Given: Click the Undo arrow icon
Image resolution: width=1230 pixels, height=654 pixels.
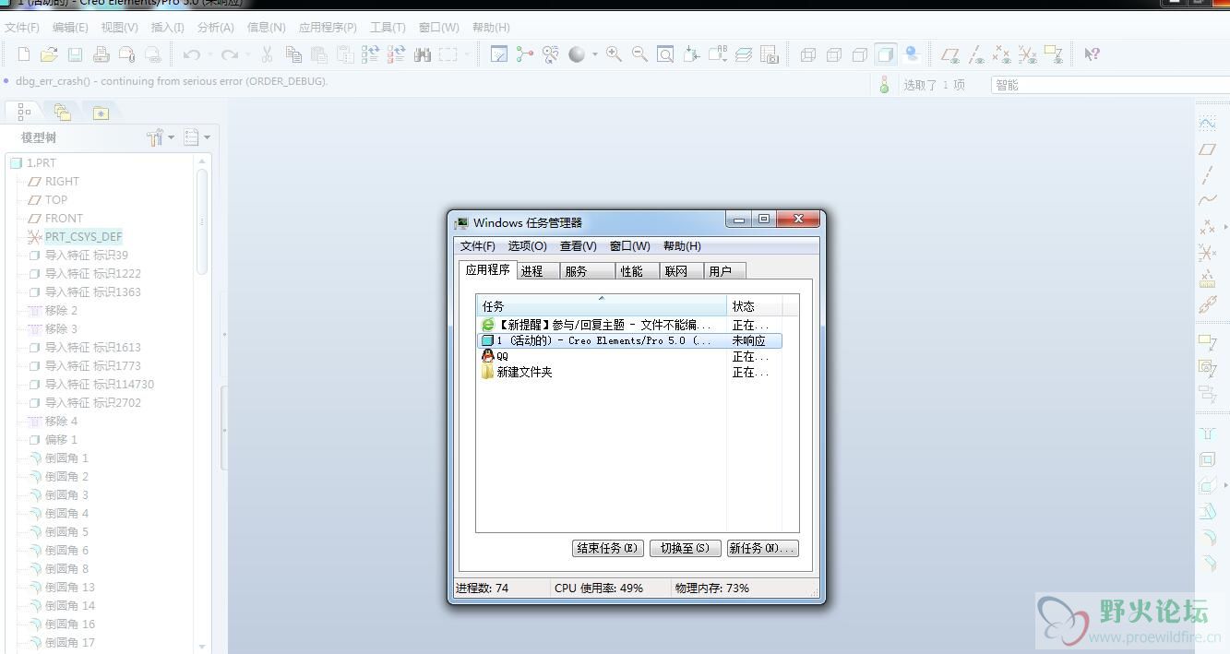Looking at the screenshot, I should (x=192, y=54).
